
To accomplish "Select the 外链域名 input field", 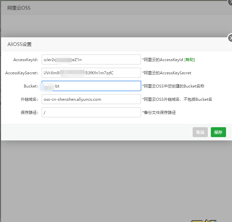I will [x=91, y=99].
